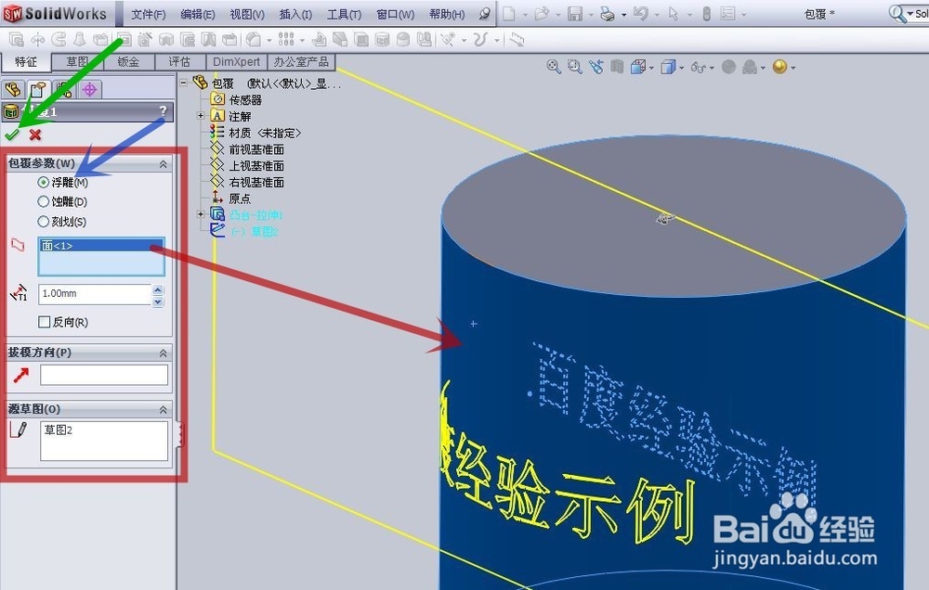Click the Hide/Show Items glasses icon
This screenshot has height=590, width=929.
coord(698,68)
